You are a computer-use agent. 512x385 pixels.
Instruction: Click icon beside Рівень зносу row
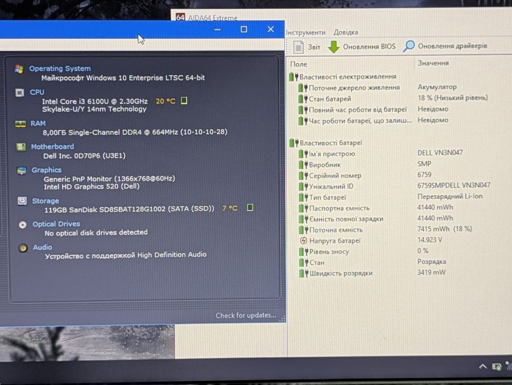coord(304,251)
